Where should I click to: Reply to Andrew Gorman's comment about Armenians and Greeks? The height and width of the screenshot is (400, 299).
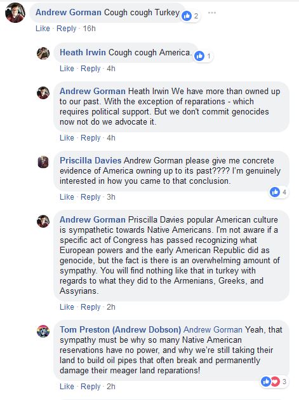90,307
